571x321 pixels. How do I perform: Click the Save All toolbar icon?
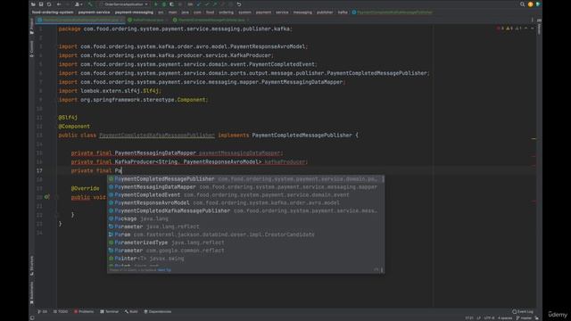point(41,4)
